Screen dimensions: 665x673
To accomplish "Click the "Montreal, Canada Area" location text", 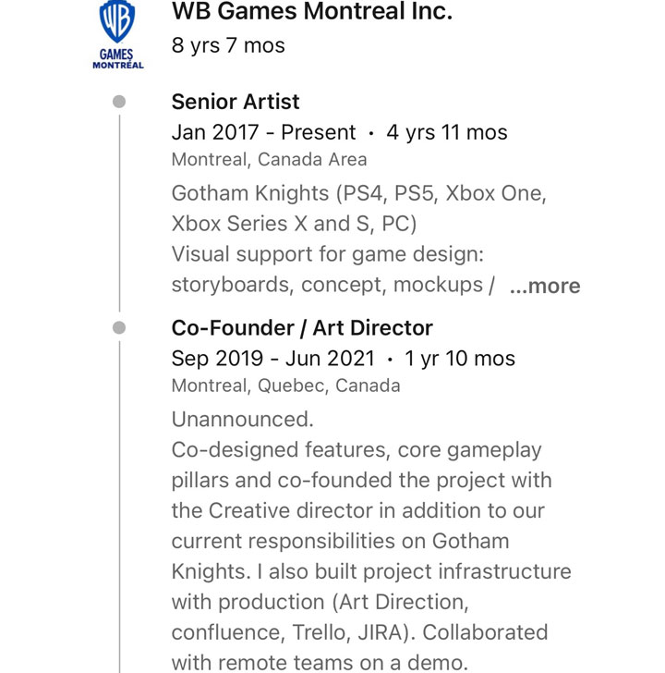I will click(x=269, y=159).
